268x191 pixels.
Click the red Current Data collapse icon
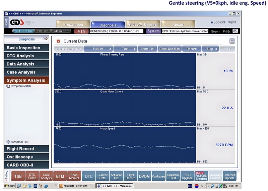click(x=58, y=41)
